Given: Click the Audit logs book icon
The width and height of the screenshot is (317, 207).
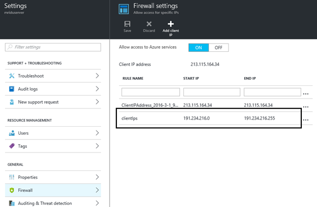Looking at the screenshot, I should [12, 89].
